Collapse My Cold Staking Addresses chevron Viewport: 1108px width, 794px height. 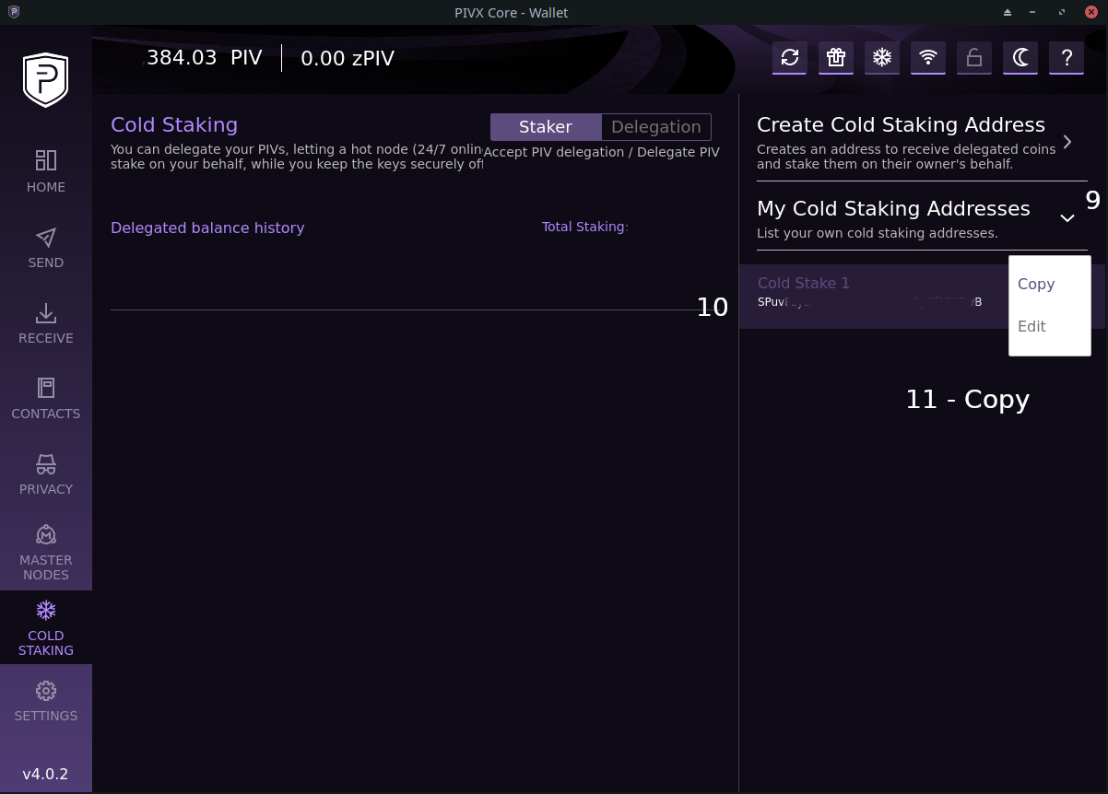1067,218
